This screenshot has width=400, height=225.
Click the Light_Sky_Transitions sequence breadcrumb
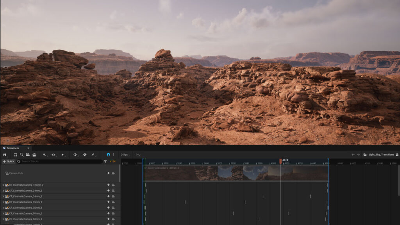381,155
